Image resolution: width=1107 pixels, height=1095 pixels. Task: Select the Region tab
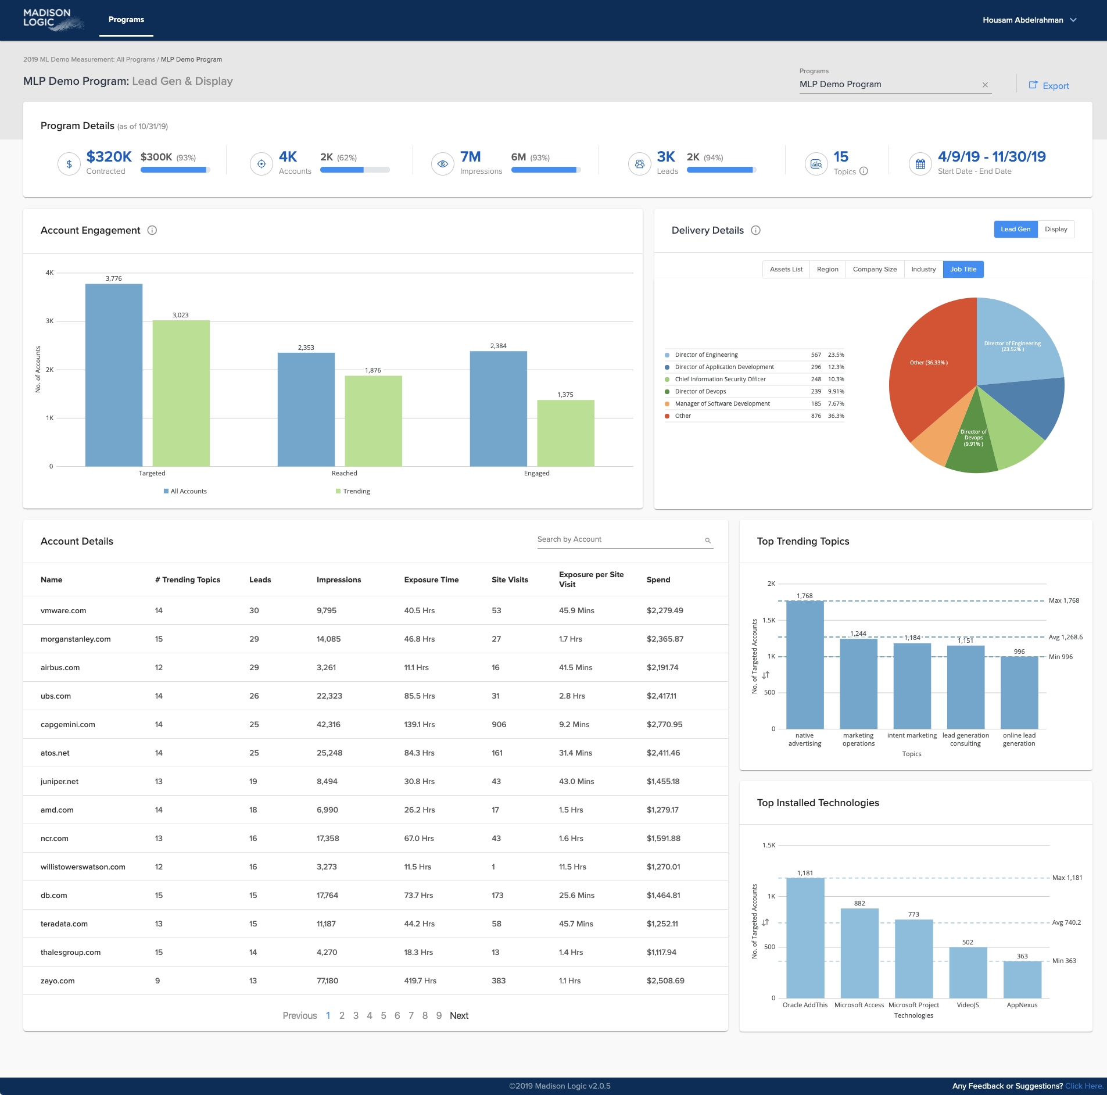point(827,269)
